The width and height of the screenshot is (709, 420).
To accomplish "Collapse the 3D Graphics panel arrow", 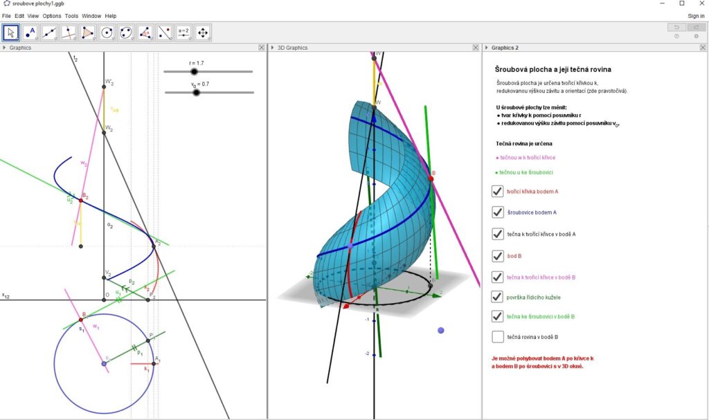I will (272, 48).
